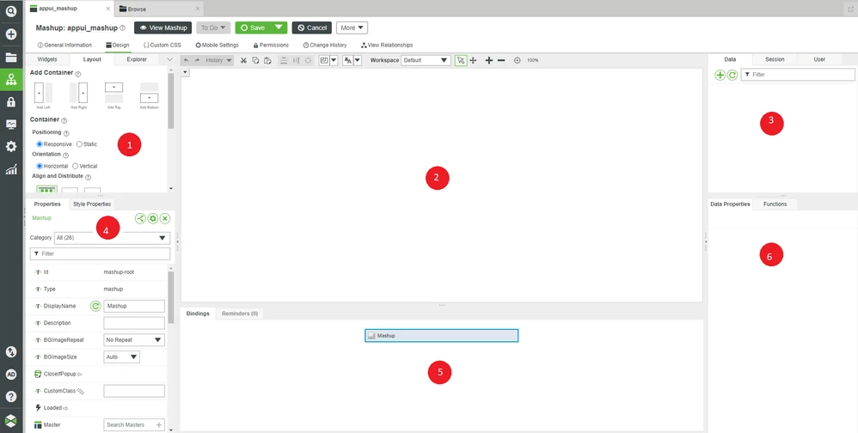Image resolution: width=858 pixels, height=433 pixels.
Task: Open the Functions tab
Action: click(x=775, y=204)
